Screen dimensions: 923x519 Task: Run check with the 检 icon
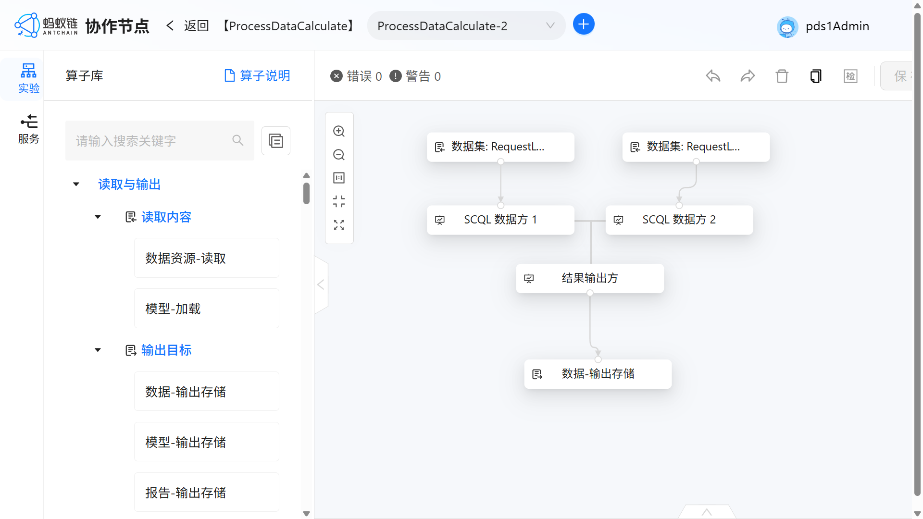(850, 76)
